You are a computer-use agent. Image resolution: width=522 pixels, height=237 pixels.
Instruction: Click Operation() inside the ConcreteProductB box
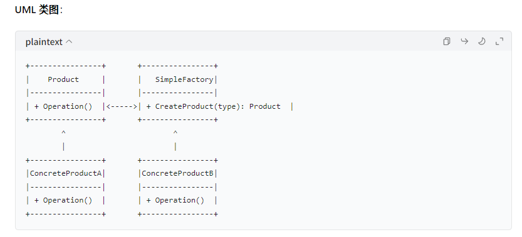[179, 200]
